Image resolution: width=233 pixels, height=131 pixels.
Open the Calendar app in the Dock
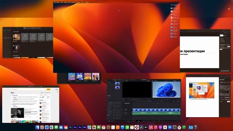pyautogui.click(x=103, y=127)
